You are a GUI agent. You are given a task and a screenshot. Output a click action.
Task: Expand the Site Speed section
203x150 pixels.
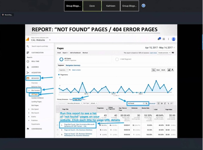click(29, 109)
